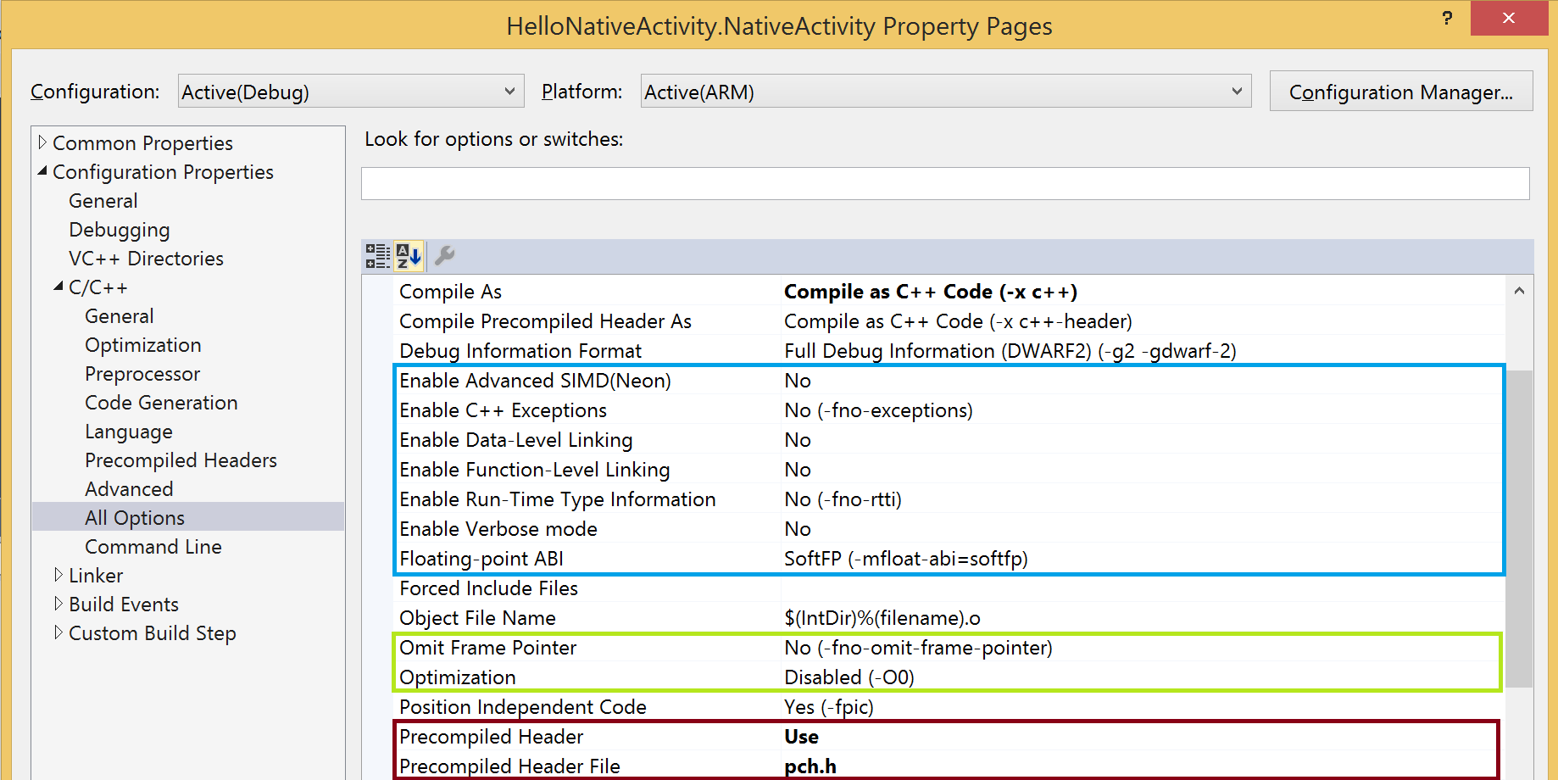Collapse the C/C++ tree node
Image resolution: width=1558 pixels, height=780 pixels.
point(58,287)
